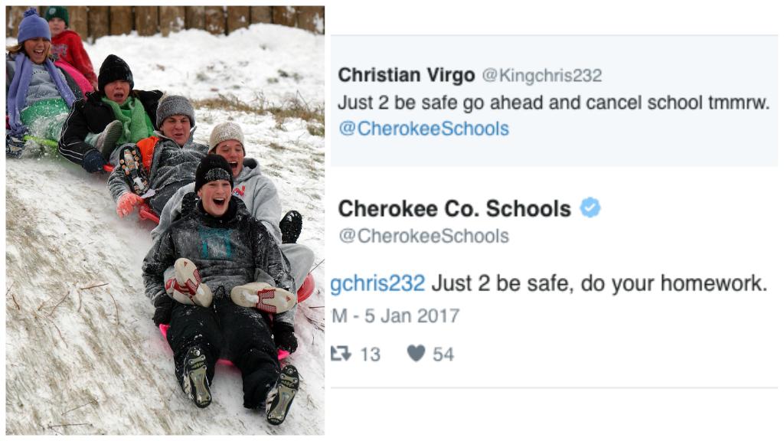View the 13 retweets count
Screen dimensions: 784x441
371,354
